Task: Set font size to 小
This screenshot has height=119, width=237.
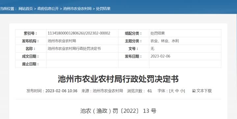Action: (182, 91)
